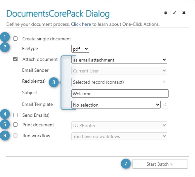Uncheck the Attach document checkbox
This screenshot has width=195, height=177.
[16, 59]
